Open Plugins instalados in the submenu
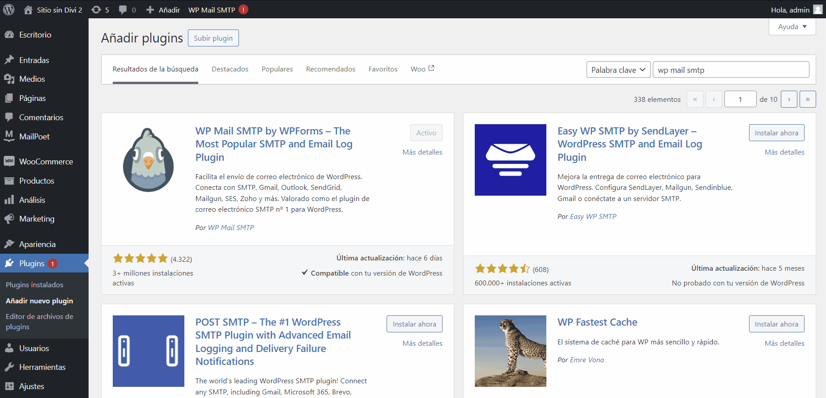This screenshot has height=398, width=826. (34, 285)
